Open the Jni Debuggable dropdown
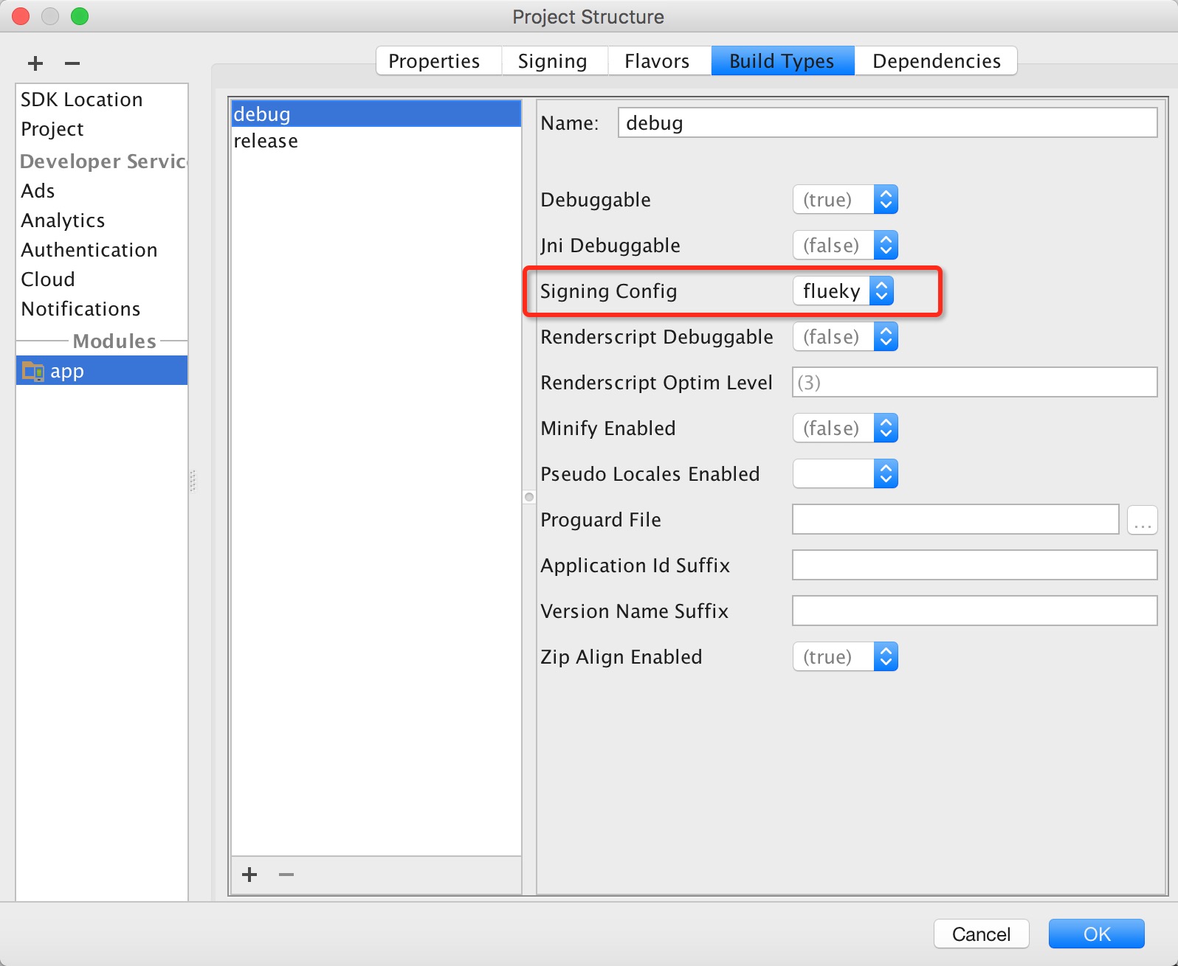Viewport: 1178px width, 966px height. tap(845, 246)
